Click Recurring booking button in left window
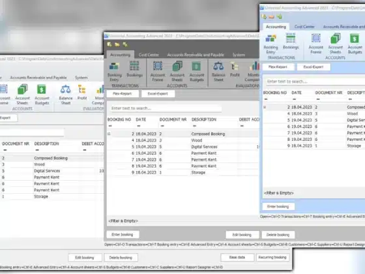 pyautogui.click(x=272, y=257)
